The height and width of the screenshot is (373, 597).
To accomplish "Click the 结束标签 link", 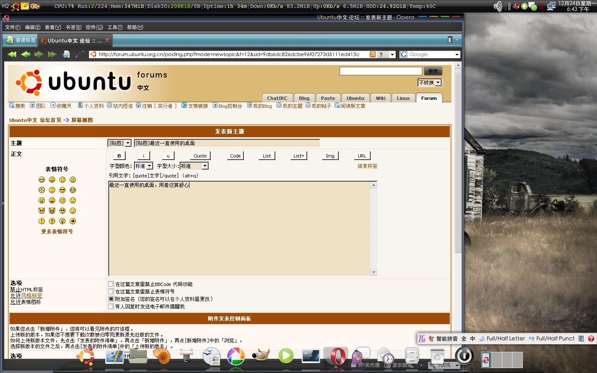I will point(367,166).
